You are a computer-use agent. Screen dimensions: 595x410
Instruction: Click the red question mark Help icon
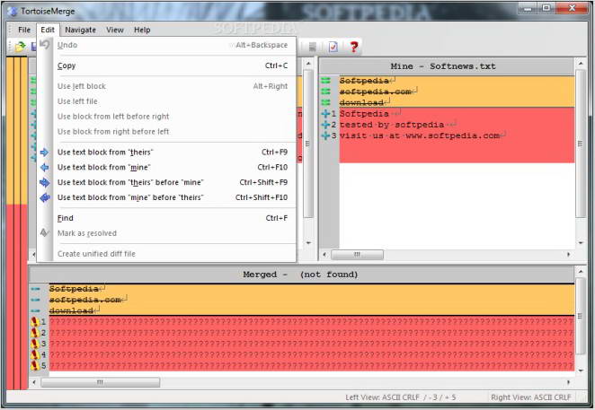click(x=354, y=47)
